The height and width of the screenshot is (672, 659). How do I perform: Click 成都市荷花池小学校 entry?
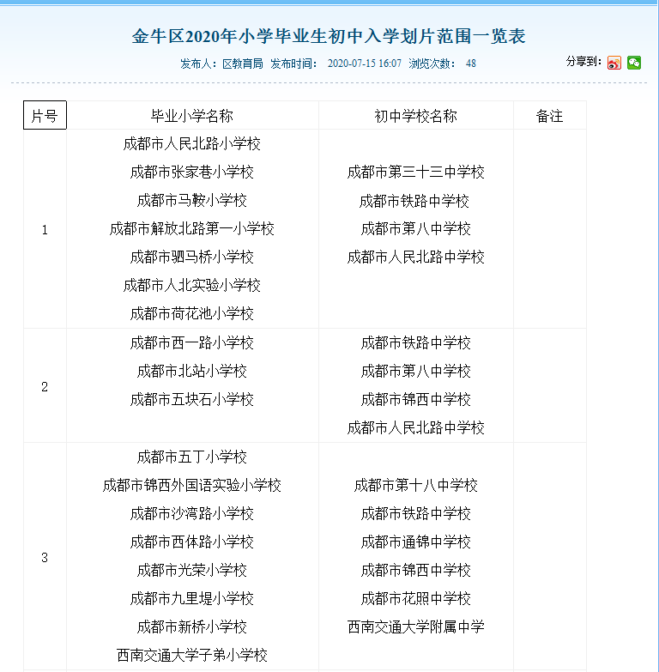pos(192,313)
